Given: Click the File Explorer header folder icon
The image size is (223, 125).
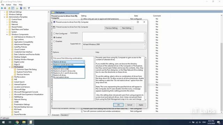Looking at the screenshot, I should (53, 12).
